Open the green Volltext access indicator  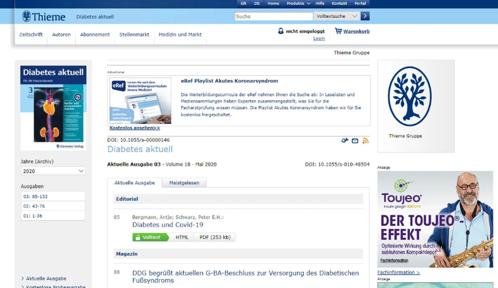click(150, 237)
